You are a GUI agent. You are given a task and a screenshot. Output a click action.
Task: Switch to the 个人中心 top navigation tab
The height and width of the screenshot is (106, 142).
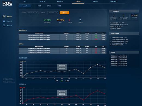[78, 1]
